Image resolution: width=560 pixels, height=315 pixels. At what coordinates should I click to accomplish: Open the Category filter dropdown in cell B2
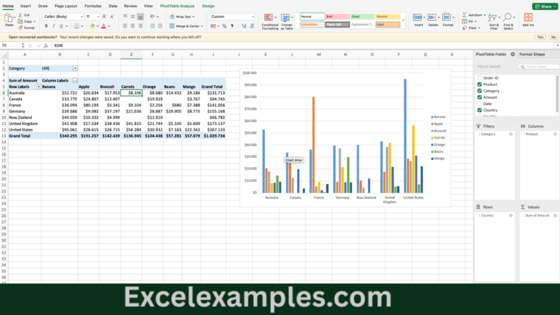75,67
